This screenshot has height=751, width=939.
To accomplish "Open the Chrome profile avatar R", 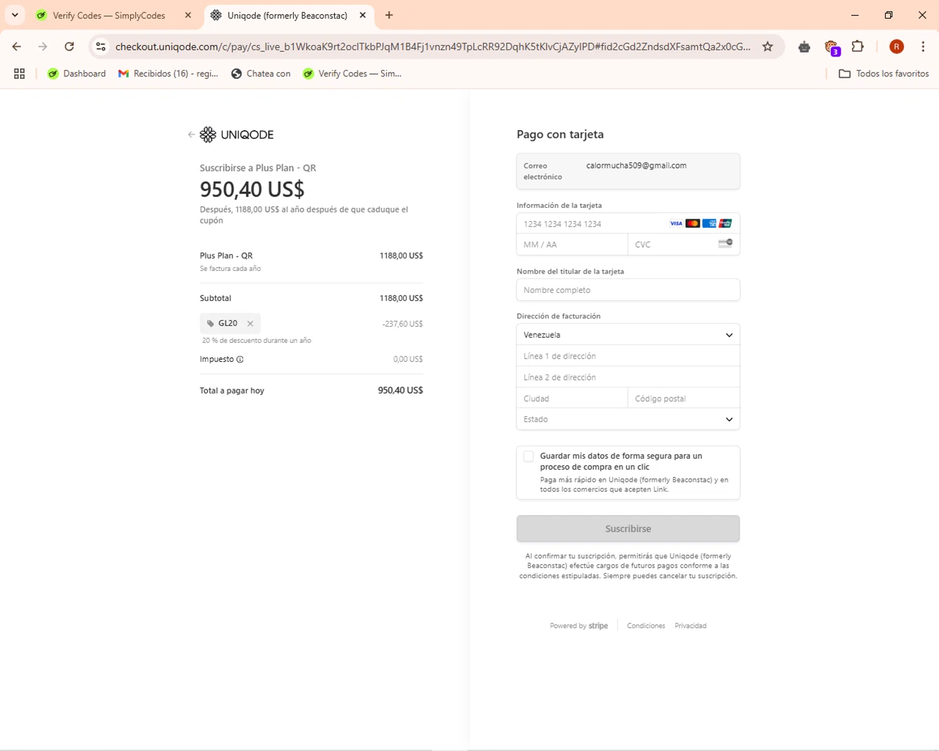I will point(896,47).
